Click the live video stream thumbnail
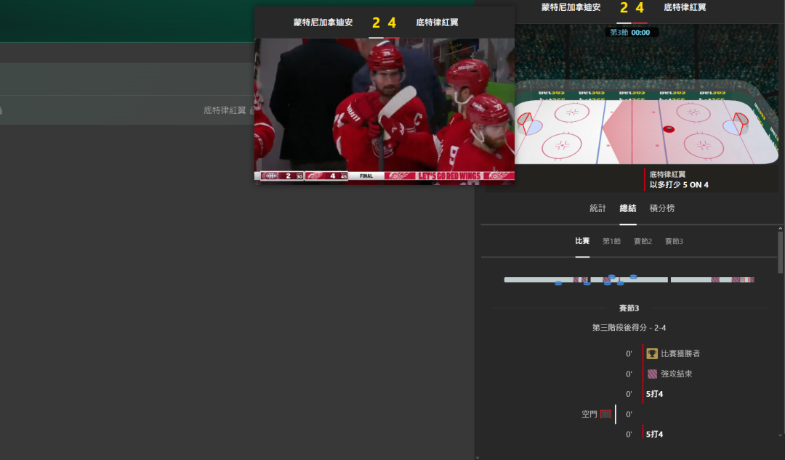The width and height of the screenshot is (785, 460). tap(384, 109)
